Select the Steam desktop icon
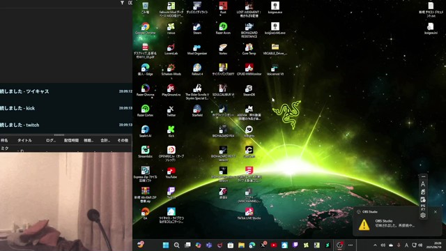The image size is (446, 251). (x=197, y=29)
